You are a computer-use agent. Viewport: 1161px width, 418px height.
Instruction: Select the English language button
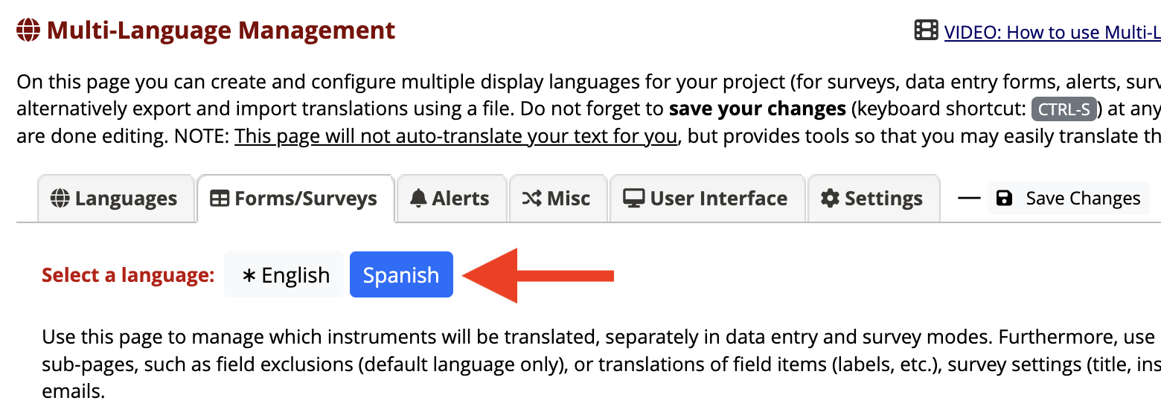click(284, 274)
